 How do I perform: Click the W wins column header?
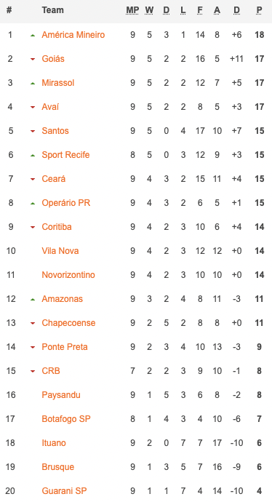149,10
